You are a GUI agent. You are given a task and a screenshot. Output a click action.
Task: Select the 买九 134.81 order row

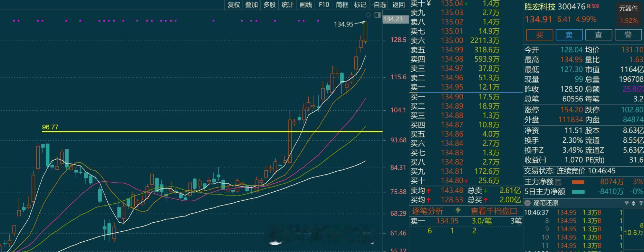[466, 171]
